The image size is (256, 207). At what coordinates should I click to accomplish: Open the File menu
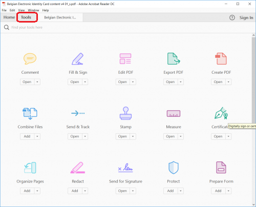pos(4,10)
